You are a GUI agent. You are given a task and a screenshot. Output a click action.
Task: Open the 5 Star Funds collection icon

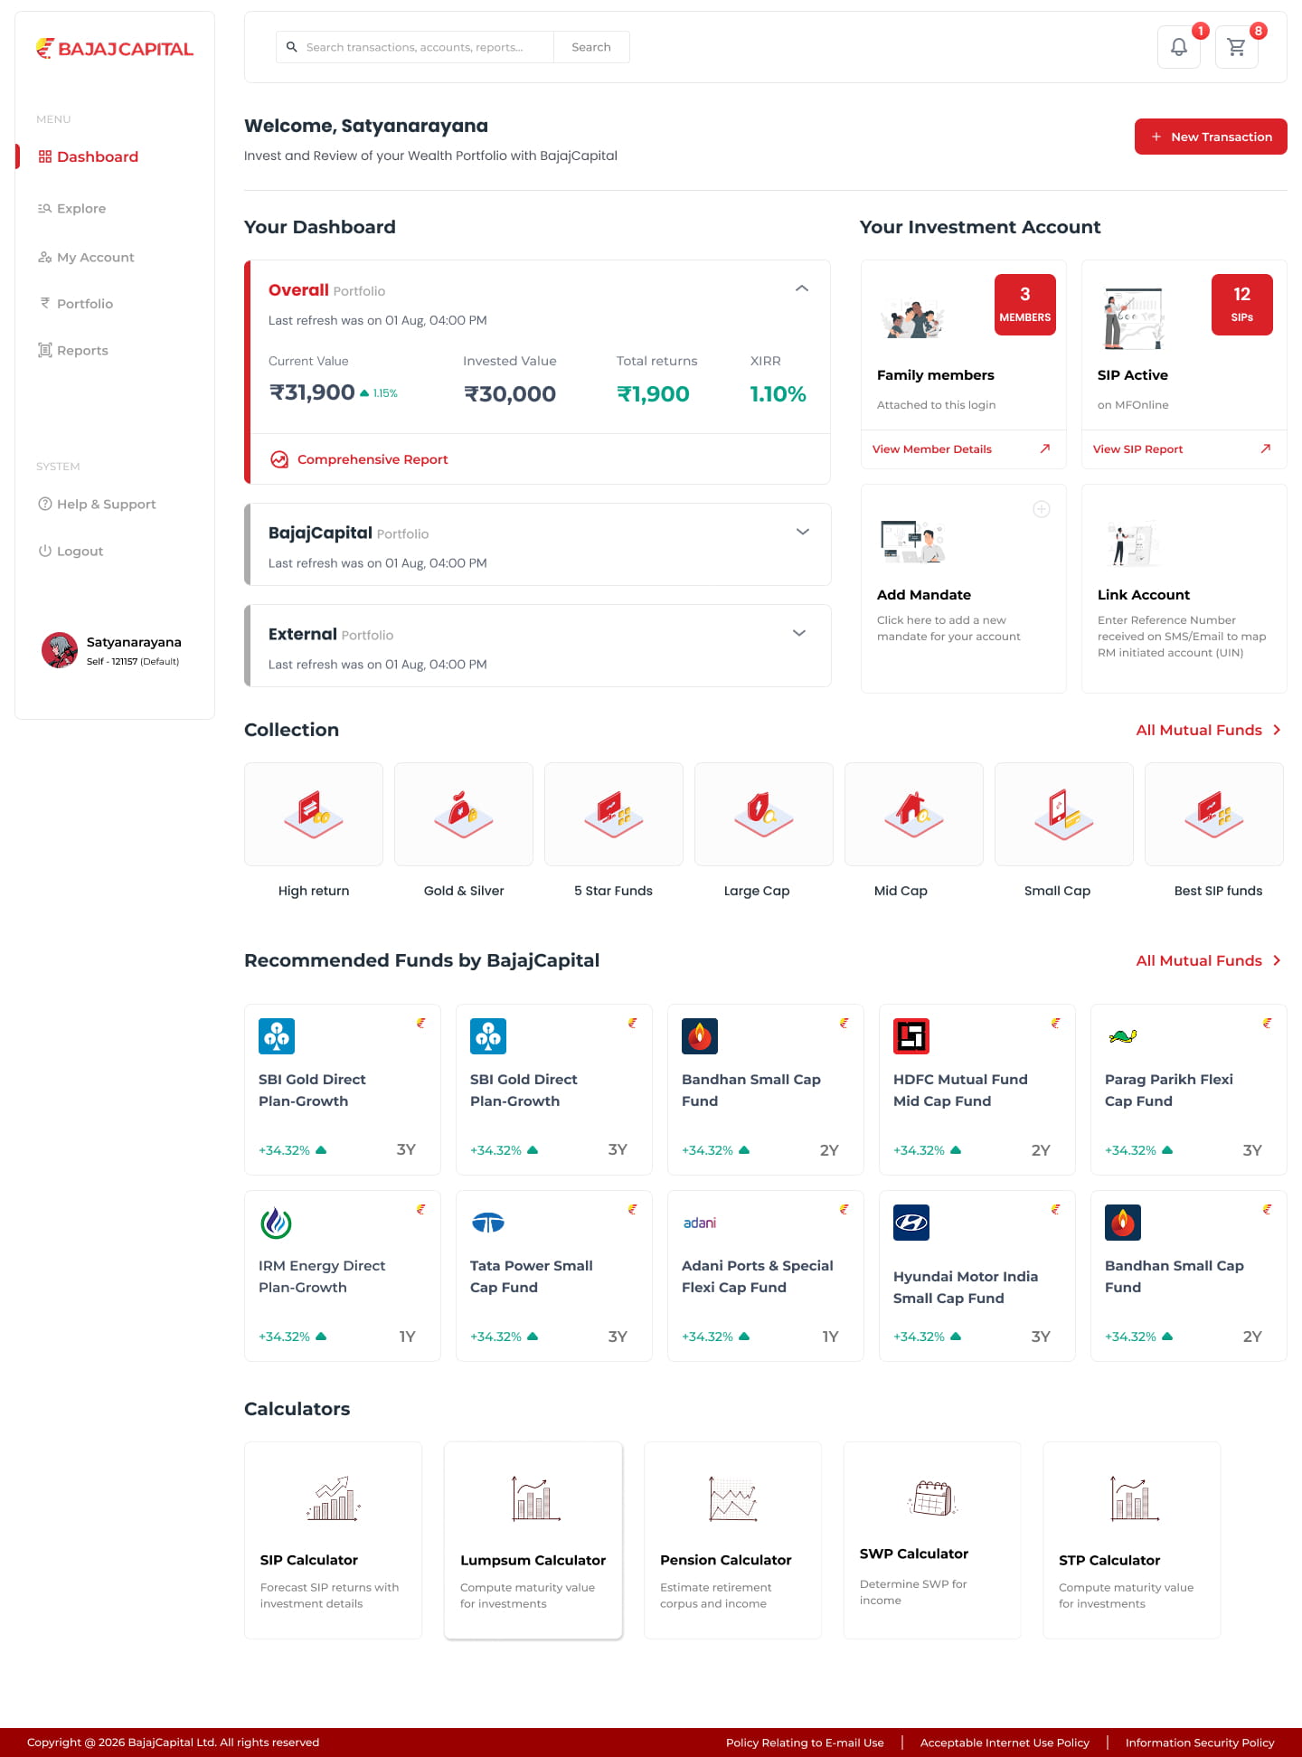pos(614,814)
